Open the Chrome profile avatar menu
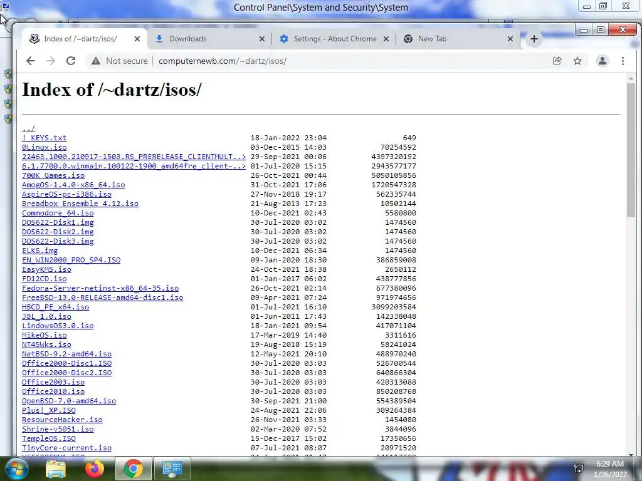 603,61
